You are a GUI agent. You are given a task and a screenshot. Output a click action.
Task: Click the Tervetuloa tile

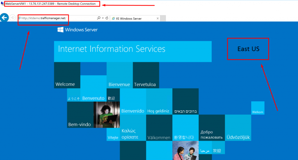[x=146, y=75]
